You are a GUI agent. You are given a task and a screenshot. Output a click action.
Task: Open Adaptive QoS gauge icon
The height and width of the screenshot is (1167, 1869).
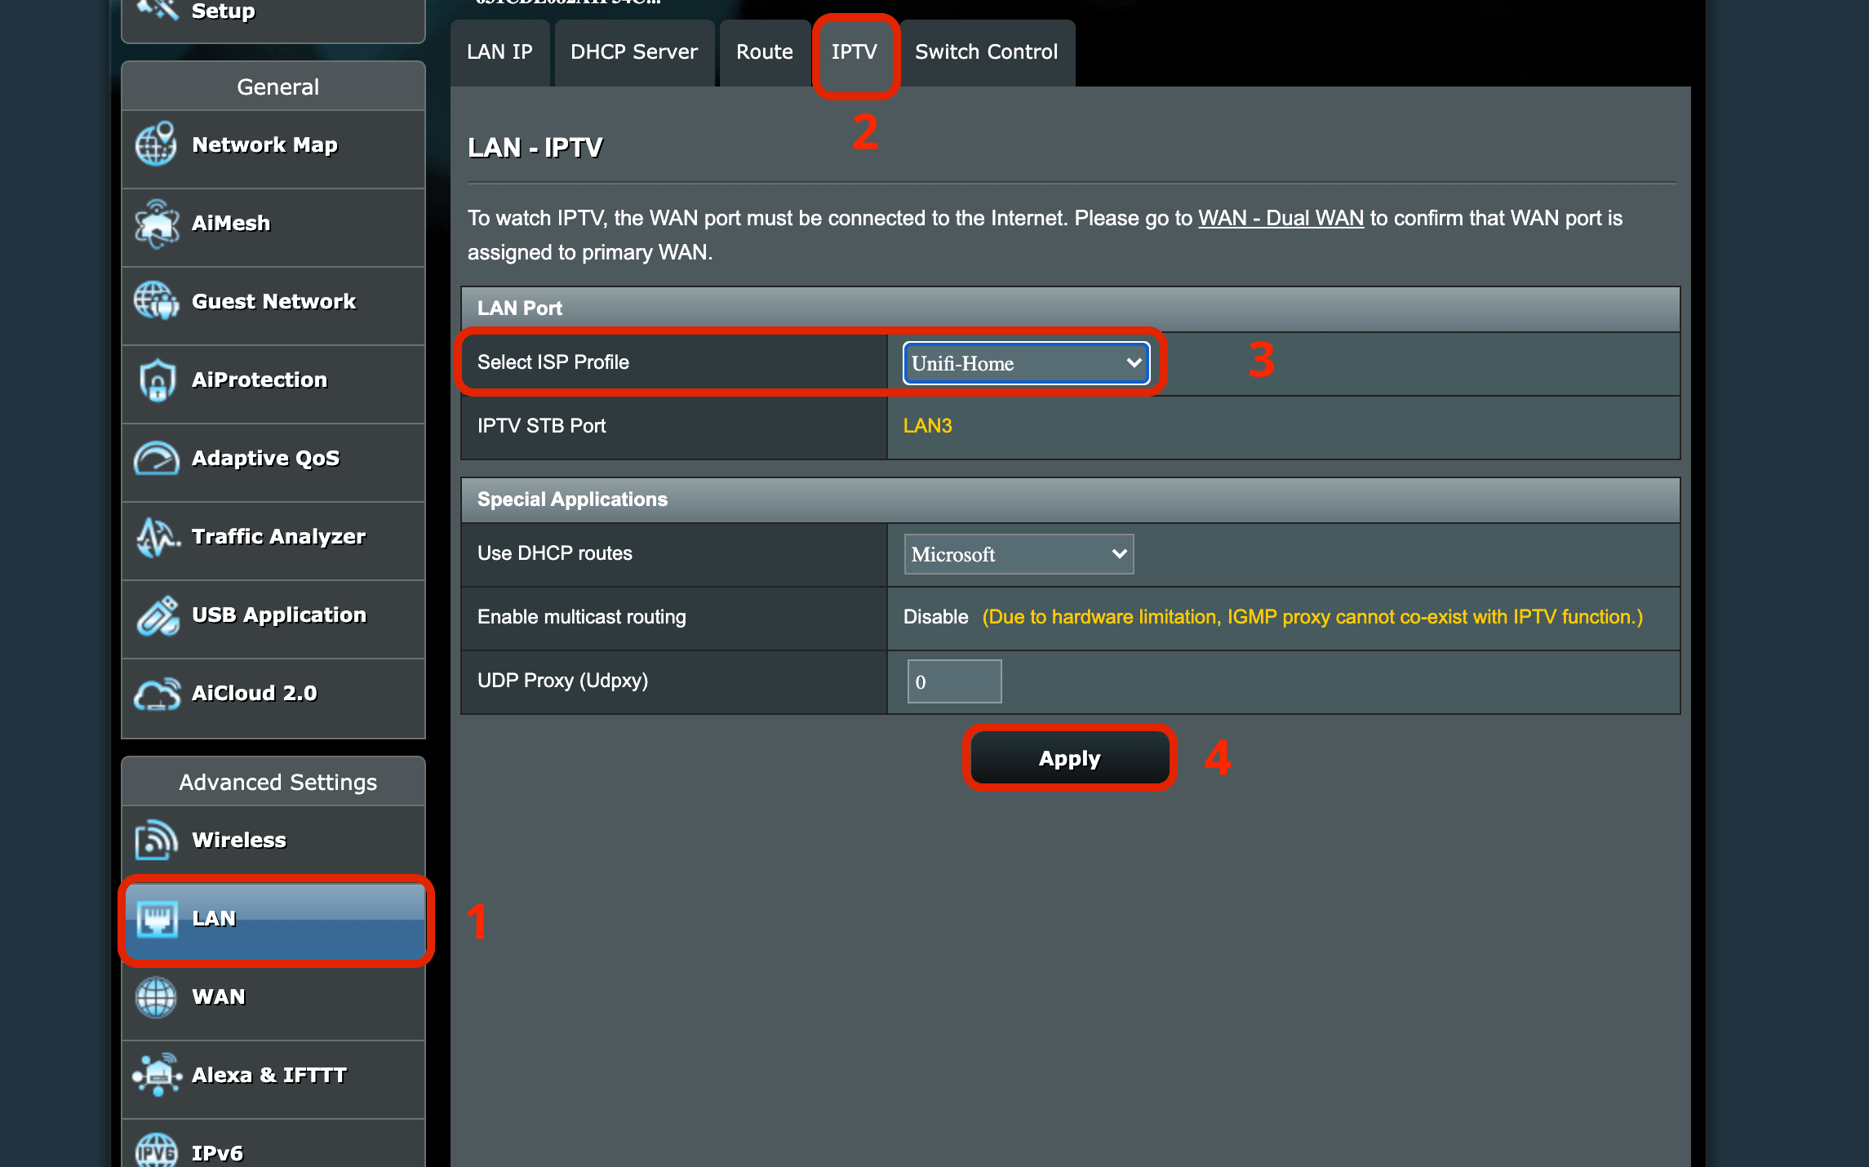coord(156,459)
